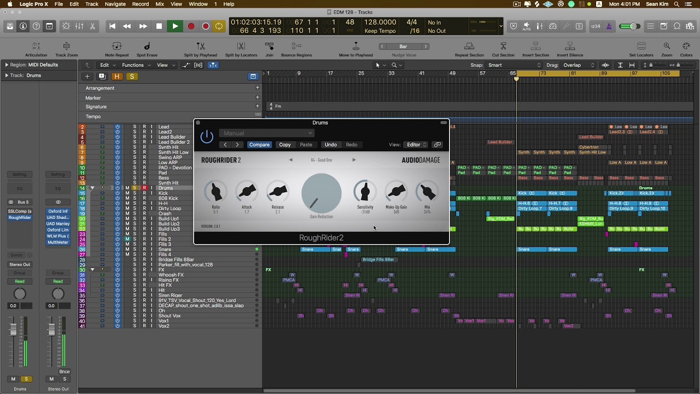Mute the Kick track
Viewport: 700px width, 394px height.
coord(127,193)
